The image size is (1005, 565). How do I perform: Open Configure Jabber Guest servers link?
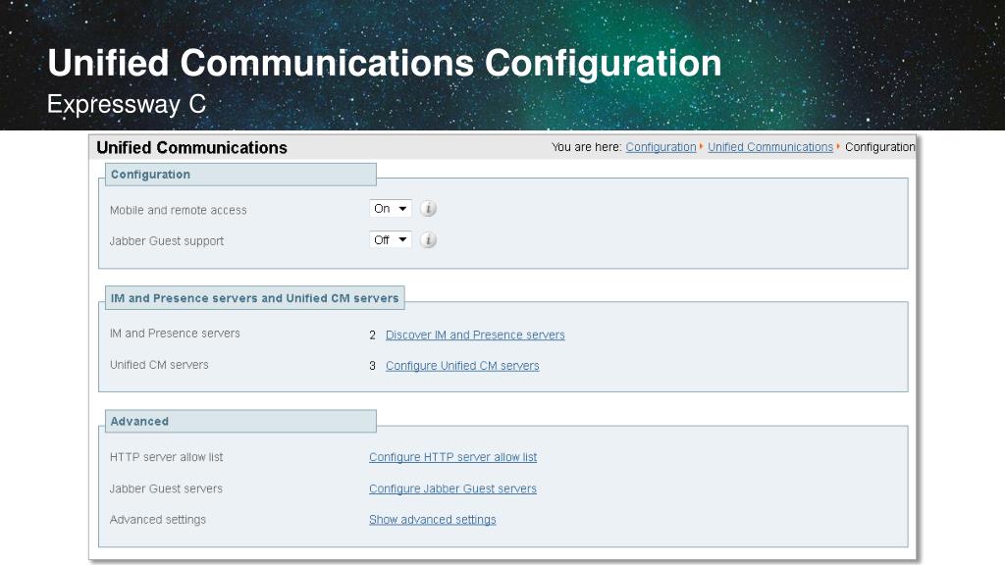[452, 488]
